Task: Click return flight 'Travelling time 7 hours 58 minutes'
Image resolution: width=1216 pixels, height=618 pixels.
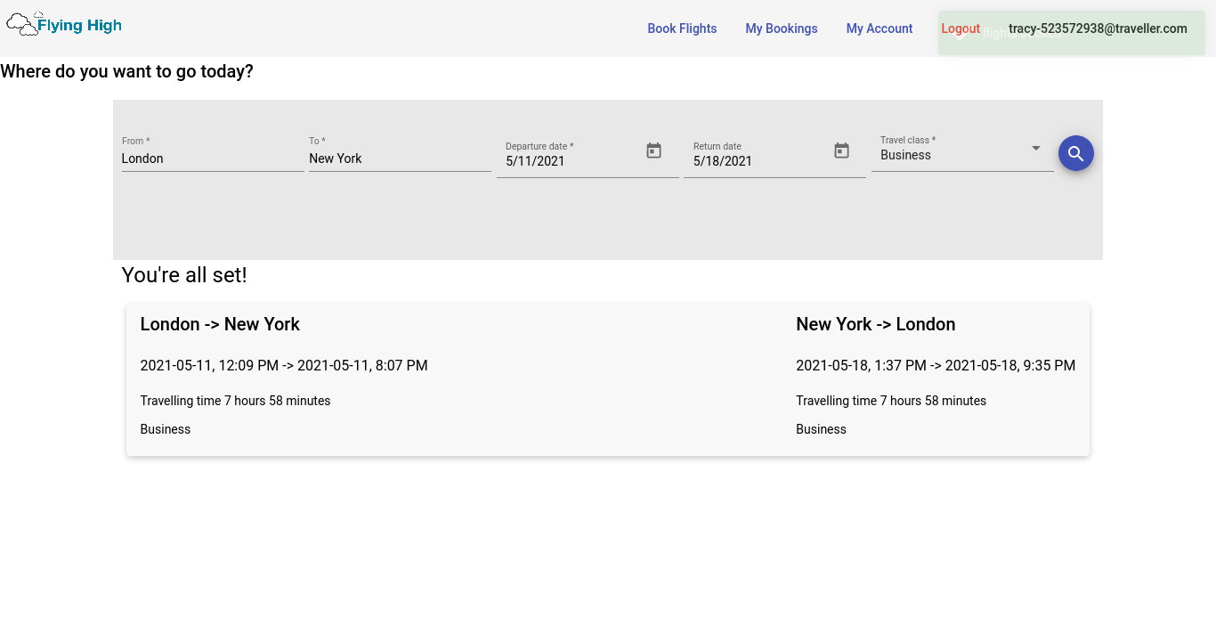Action: pos(891,401)
